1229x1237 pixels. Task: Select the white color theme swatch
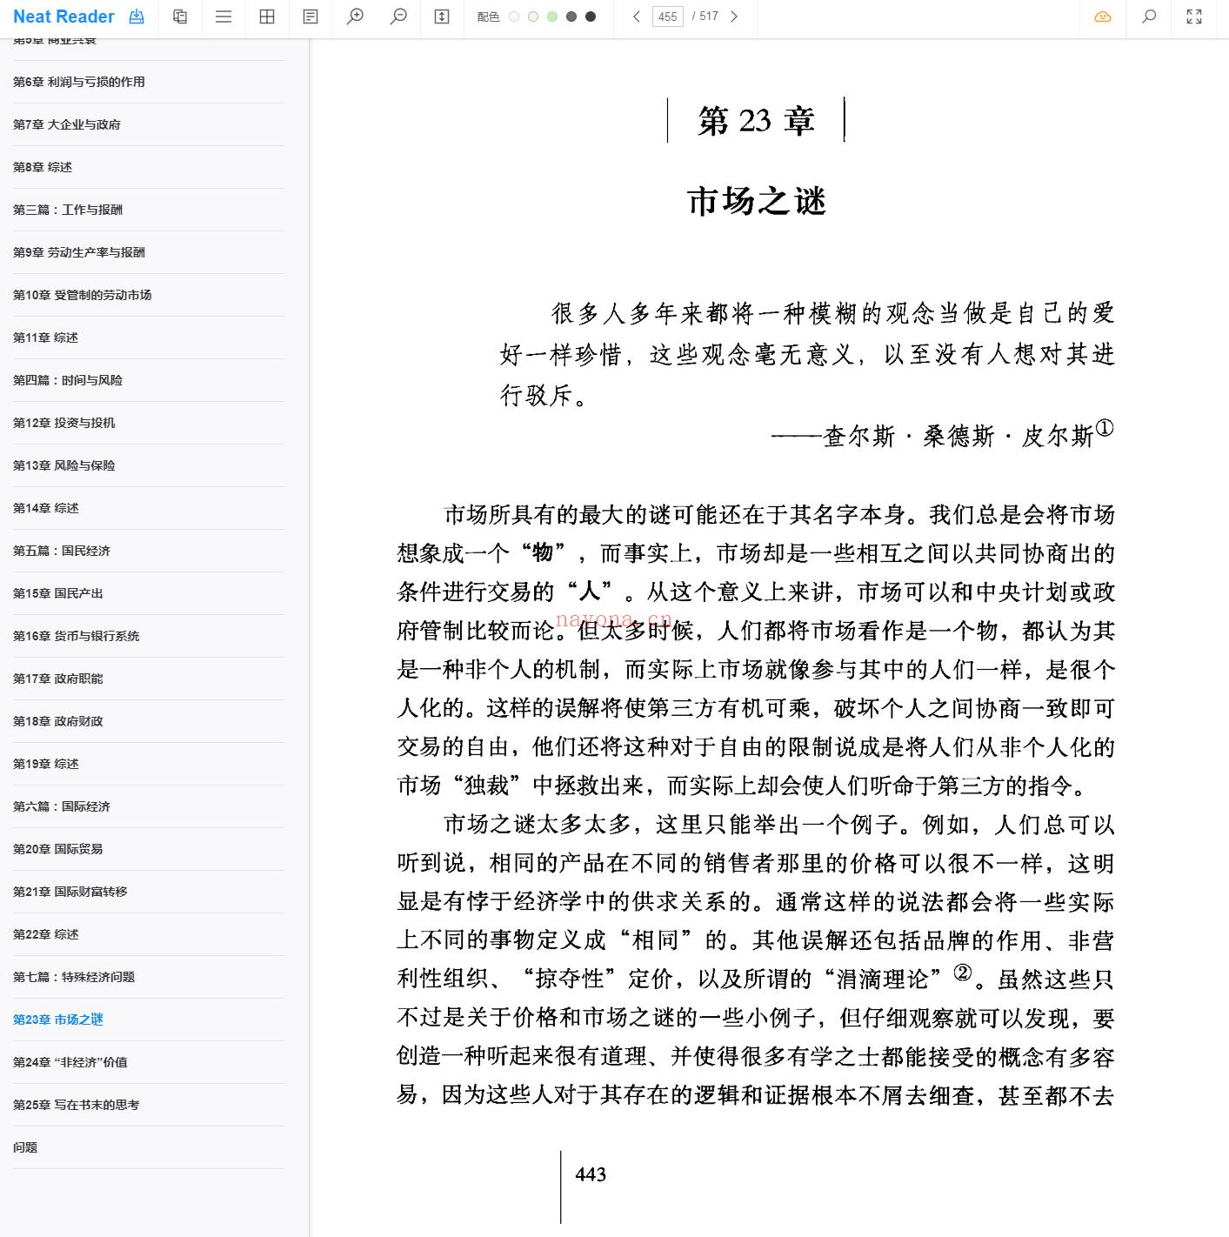514,17
